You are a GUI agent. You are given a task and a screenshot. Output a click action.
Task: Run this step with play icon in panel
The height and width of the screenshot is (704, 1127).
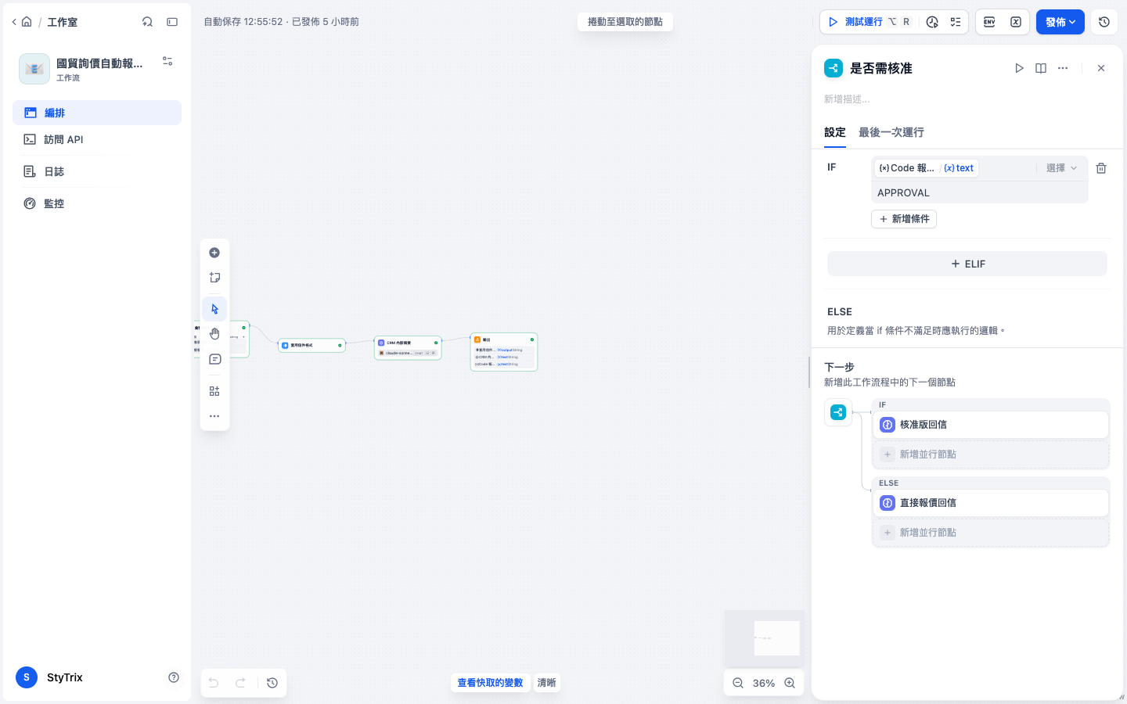pos(1019,68)
